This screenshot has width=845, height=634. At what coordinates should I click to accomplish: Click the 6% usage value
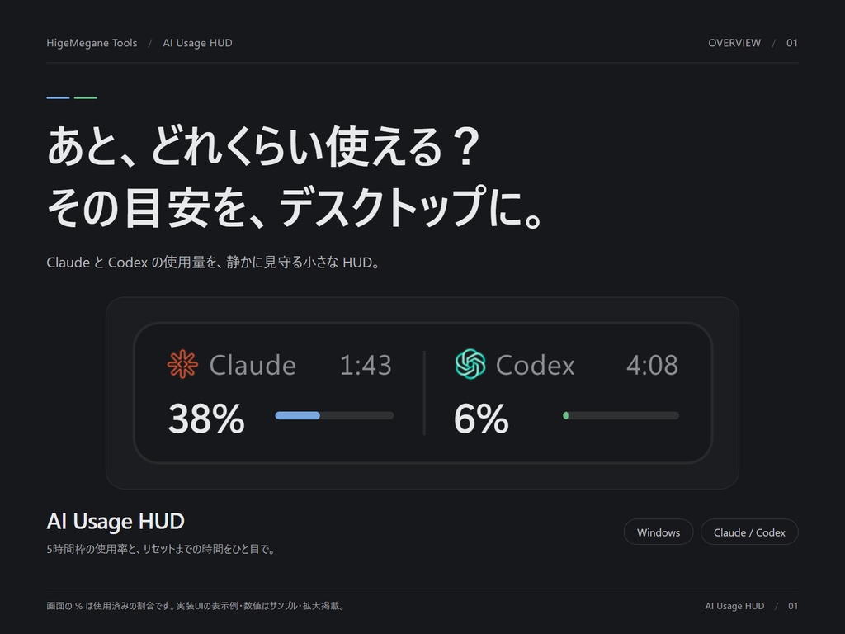[x=481, y=419]
